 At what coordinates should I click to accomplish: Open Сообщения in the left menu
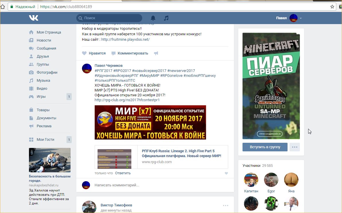pyautogui.click(x=46, y=48)
